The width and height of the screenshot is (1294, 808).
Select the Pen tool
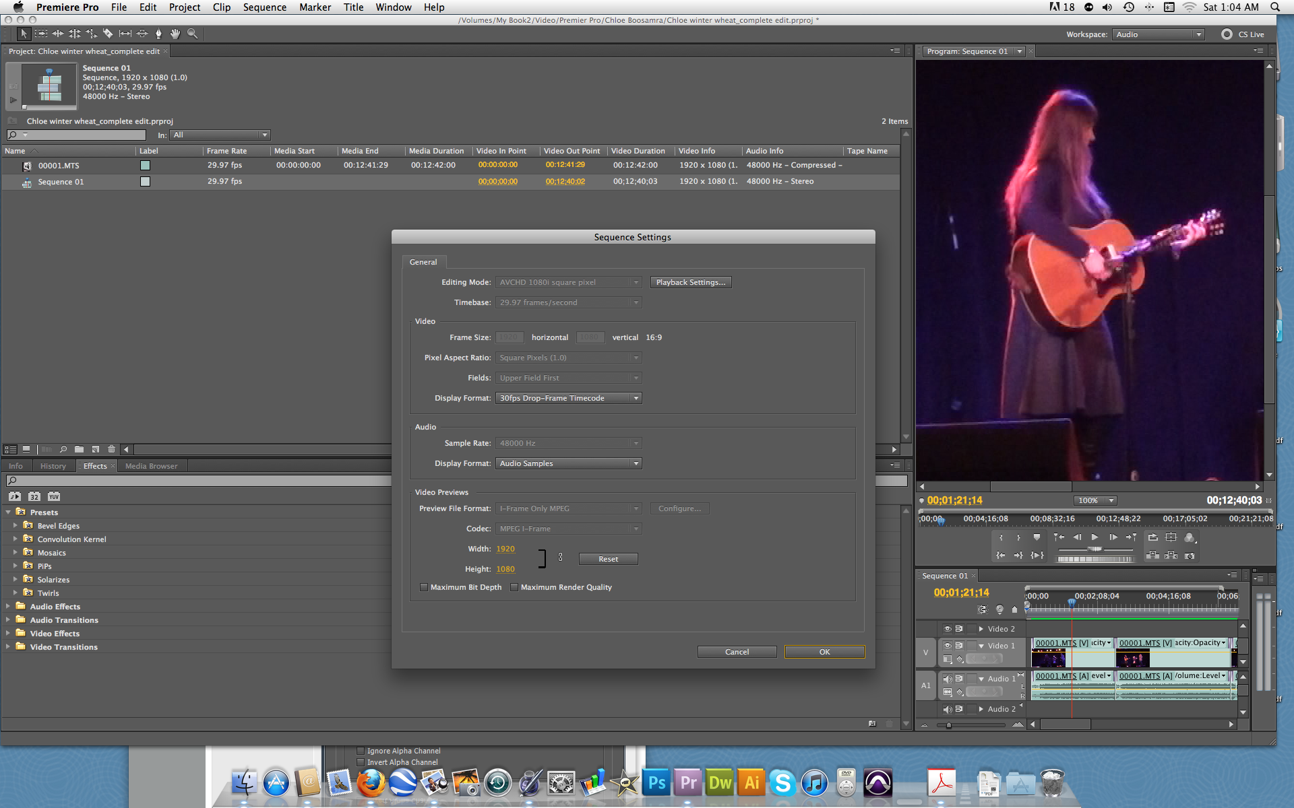point(159,33)
